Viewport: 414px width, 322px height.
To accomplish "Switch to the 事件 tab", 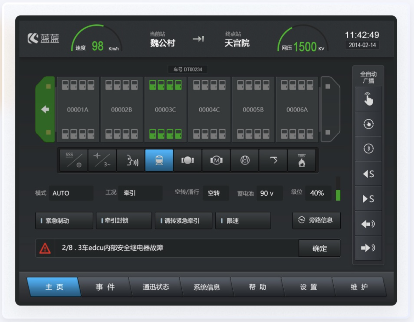I will [105, 287].
